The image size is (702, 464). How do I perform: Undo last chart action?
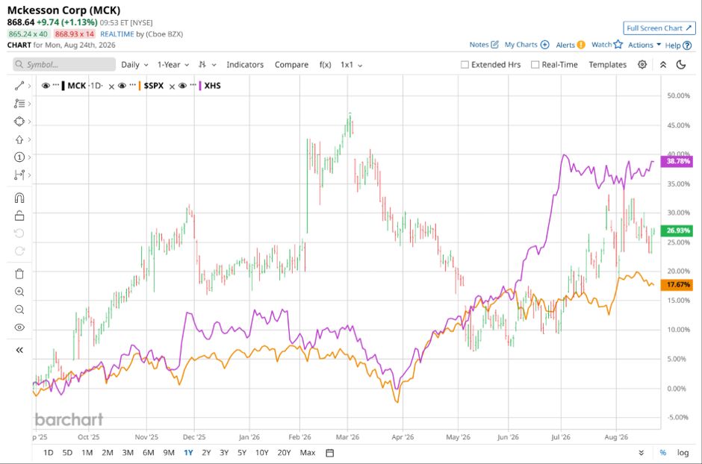pyautogui.click(x=19, y=233)
